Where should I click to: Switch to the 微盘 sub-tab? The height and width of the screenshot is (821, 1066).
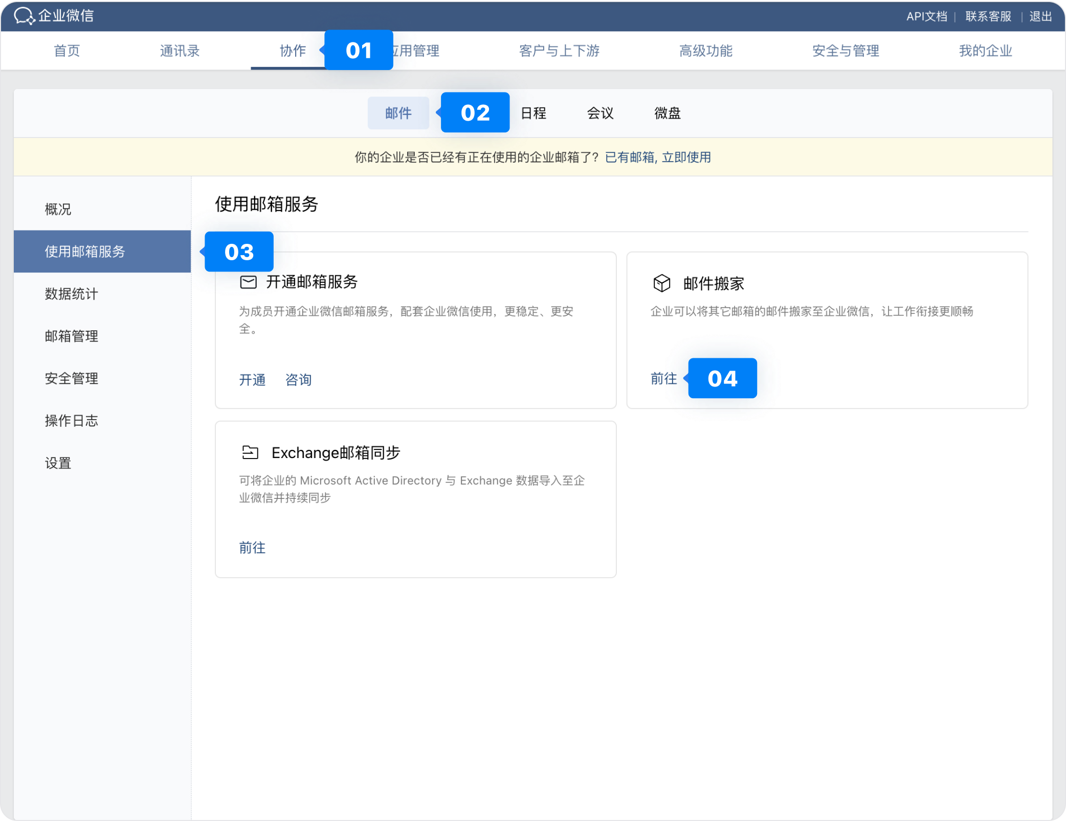point(667,113)
